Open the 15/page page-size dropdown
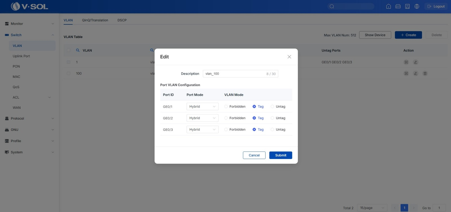 coord(372,208)
